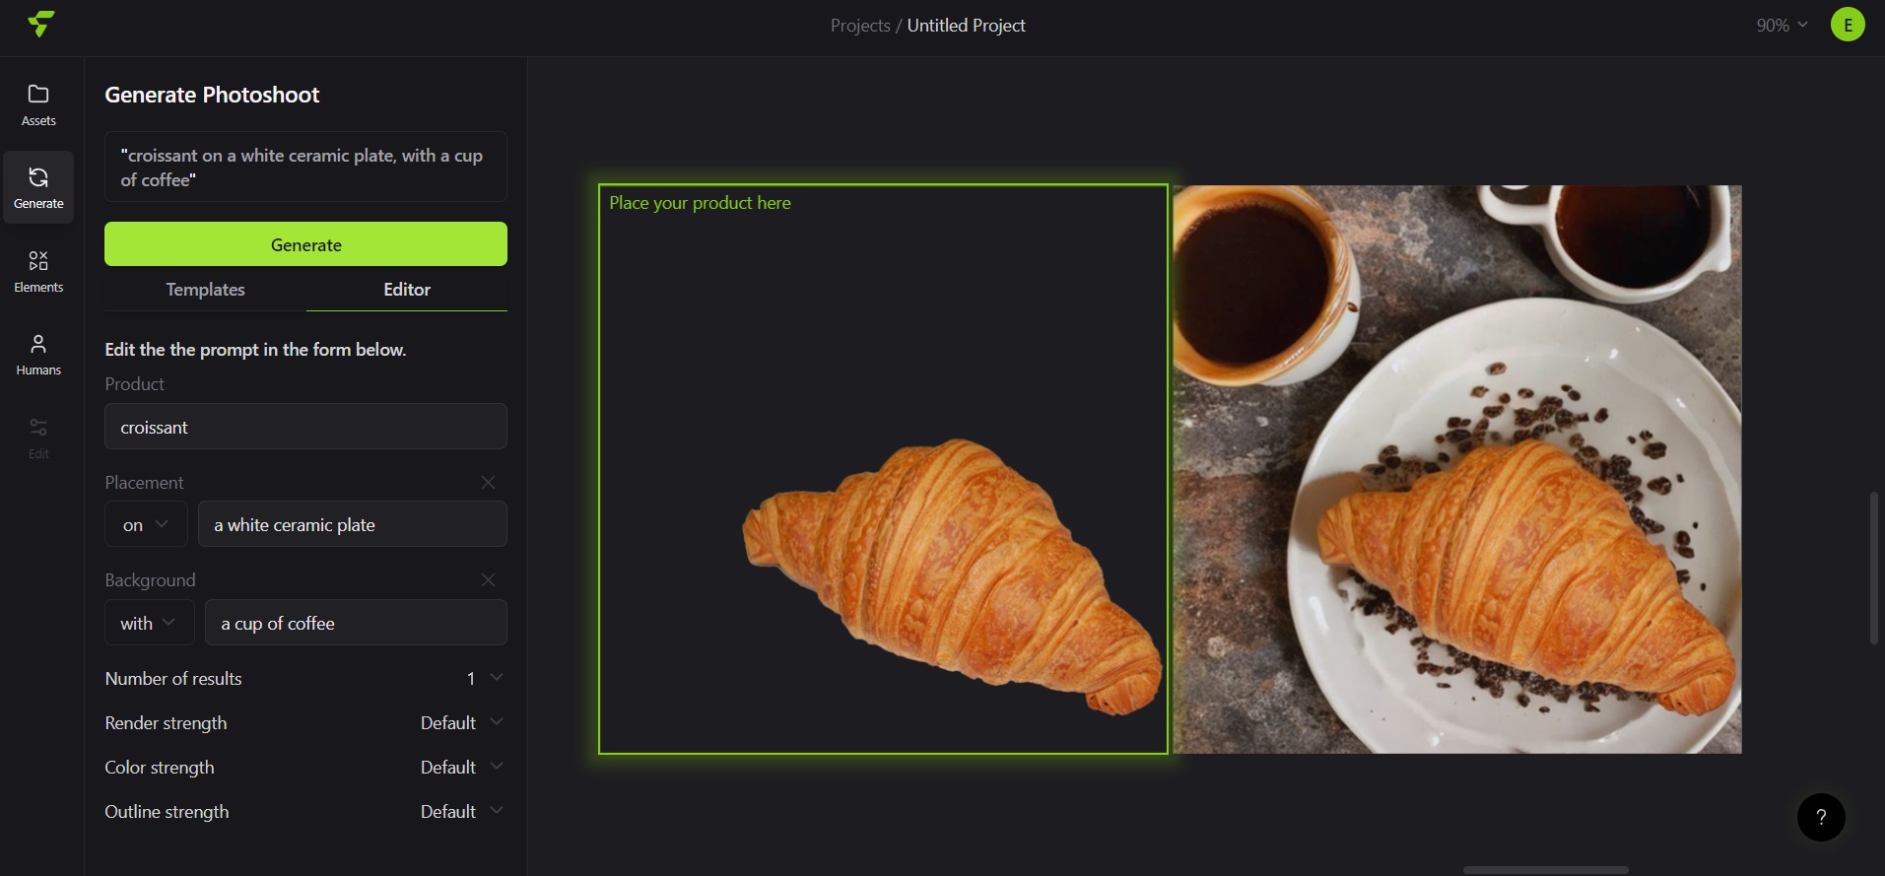Select the Generate sidebar tool

[38, 188]
